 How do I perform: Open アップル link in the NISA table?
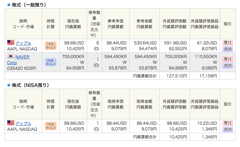pyautogui.click(x=23, y=124)
